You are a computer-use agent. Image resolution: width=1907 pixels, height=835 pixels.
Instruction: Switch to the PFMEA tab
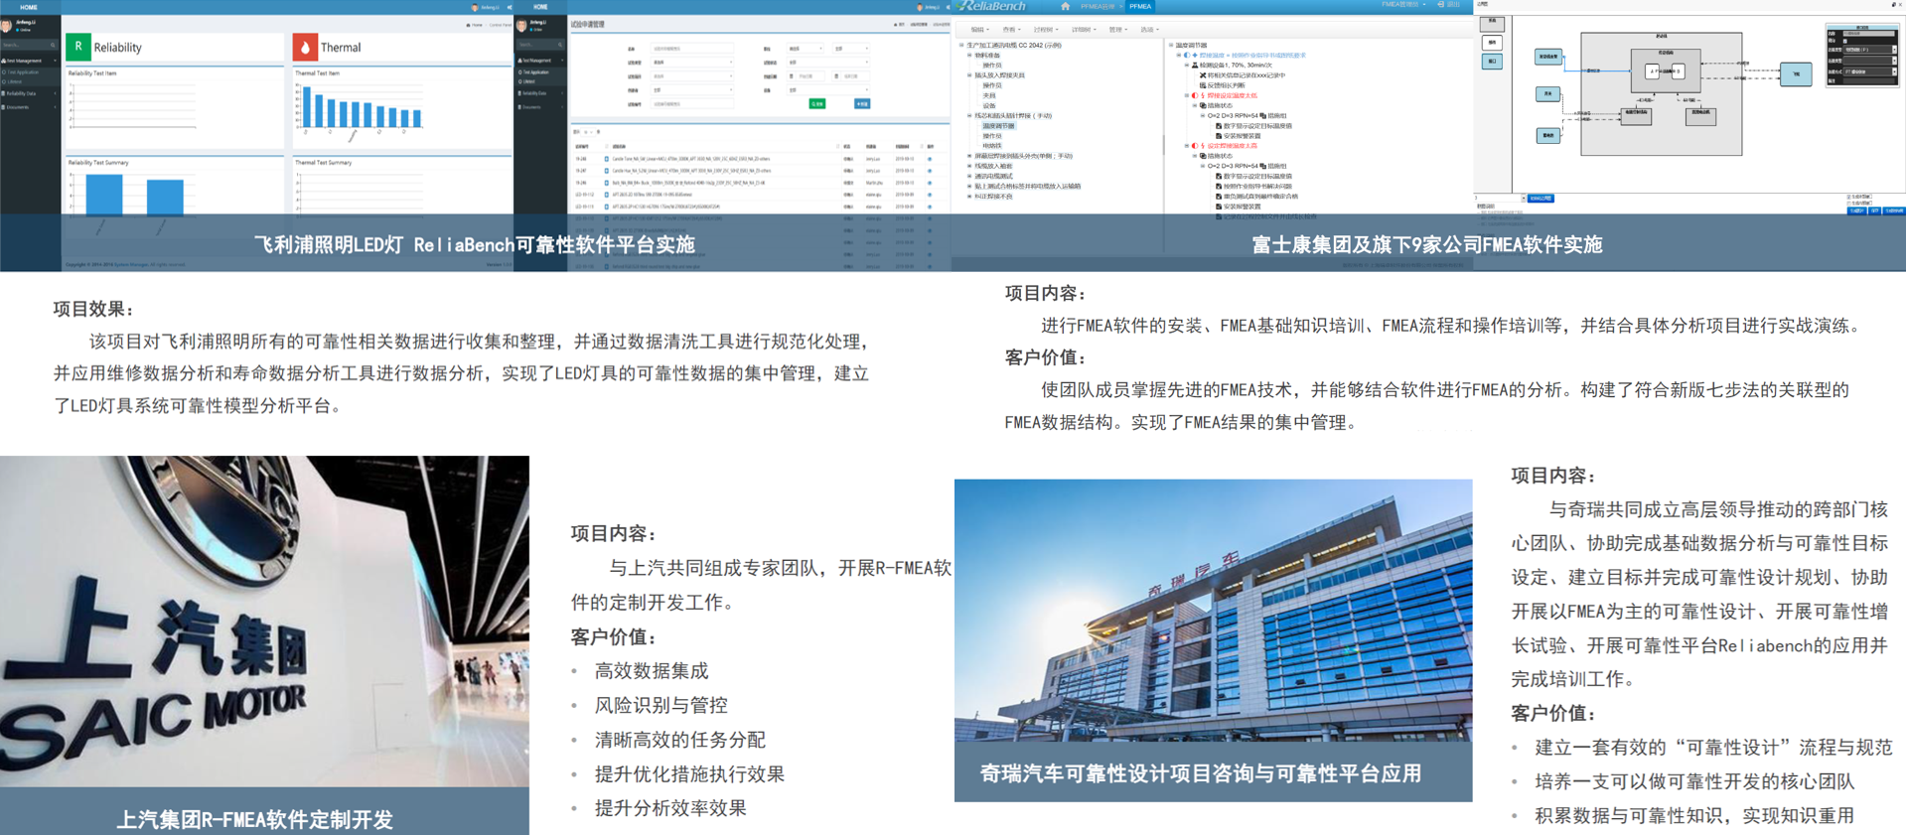[x=1140, y=6]
